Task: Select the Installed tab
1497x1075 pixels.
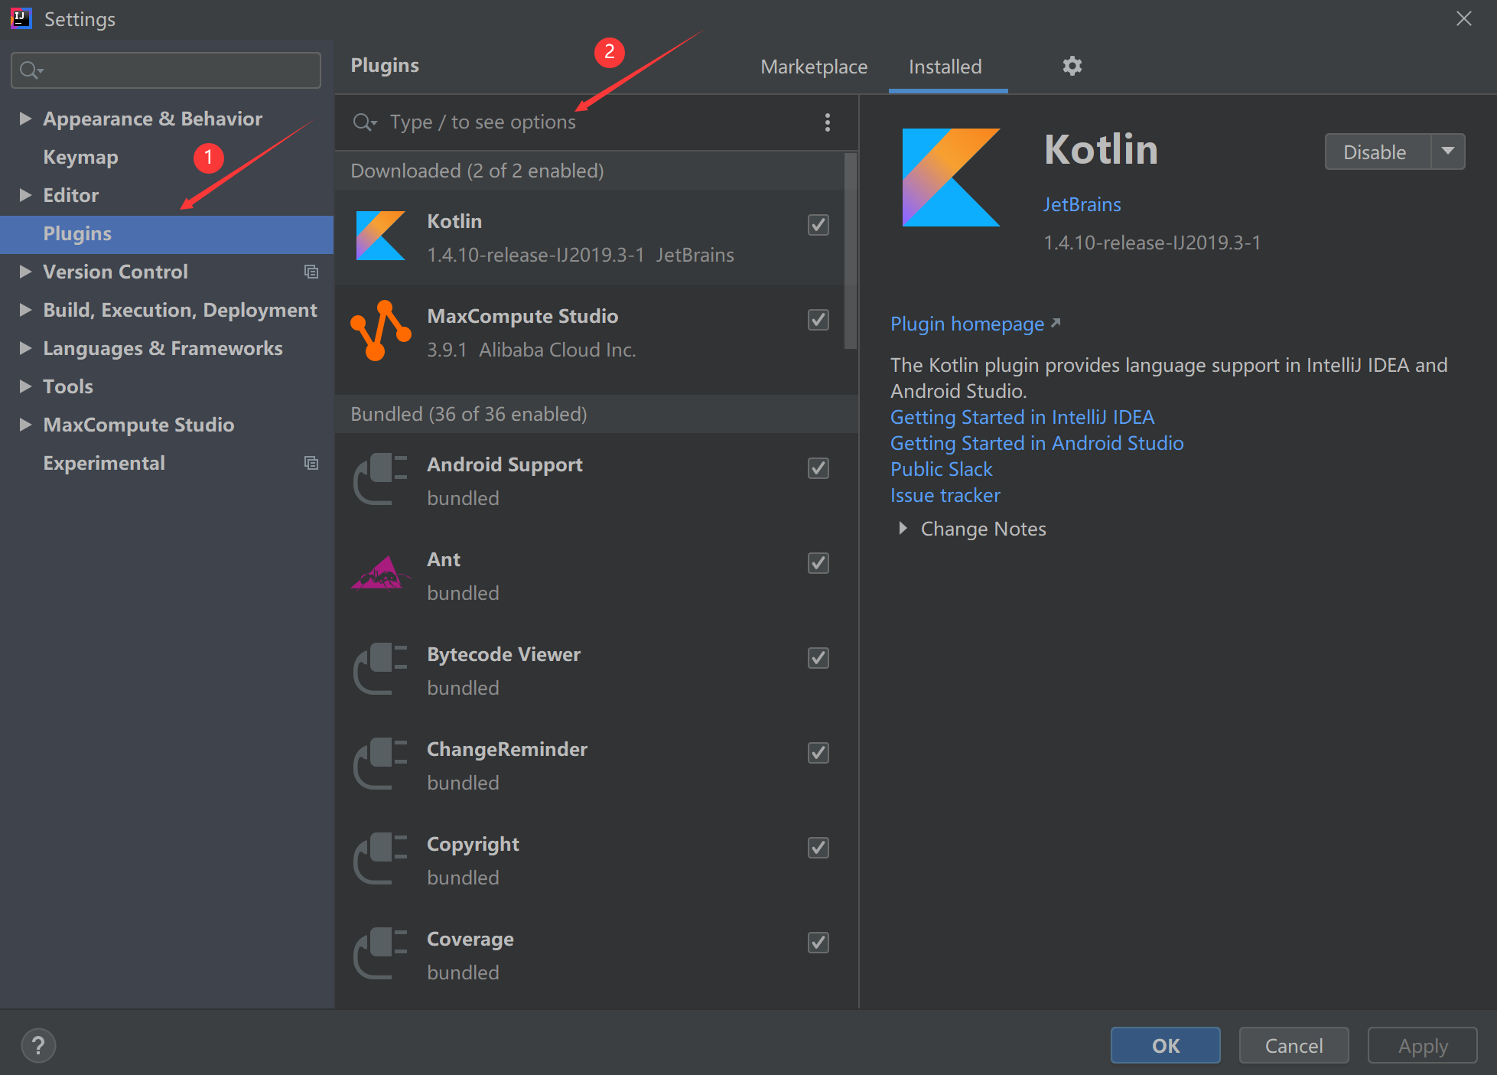Action: (945, 67)
